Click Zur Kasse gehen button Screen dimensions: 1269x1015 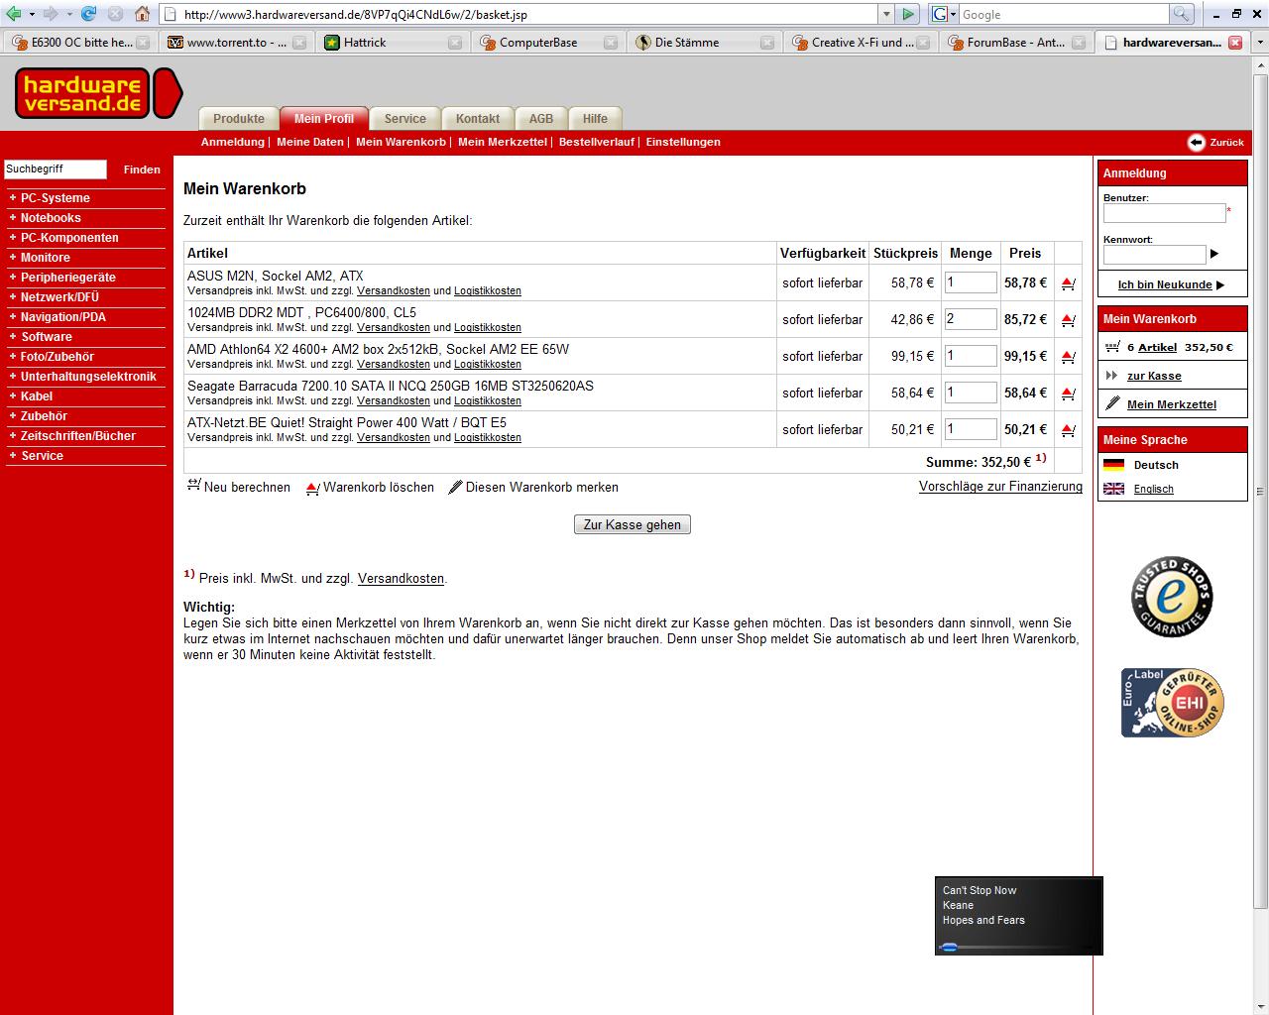point(633,524)
